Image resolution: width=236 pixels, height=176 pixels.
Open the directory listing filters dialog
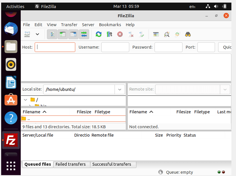point(156,34)
